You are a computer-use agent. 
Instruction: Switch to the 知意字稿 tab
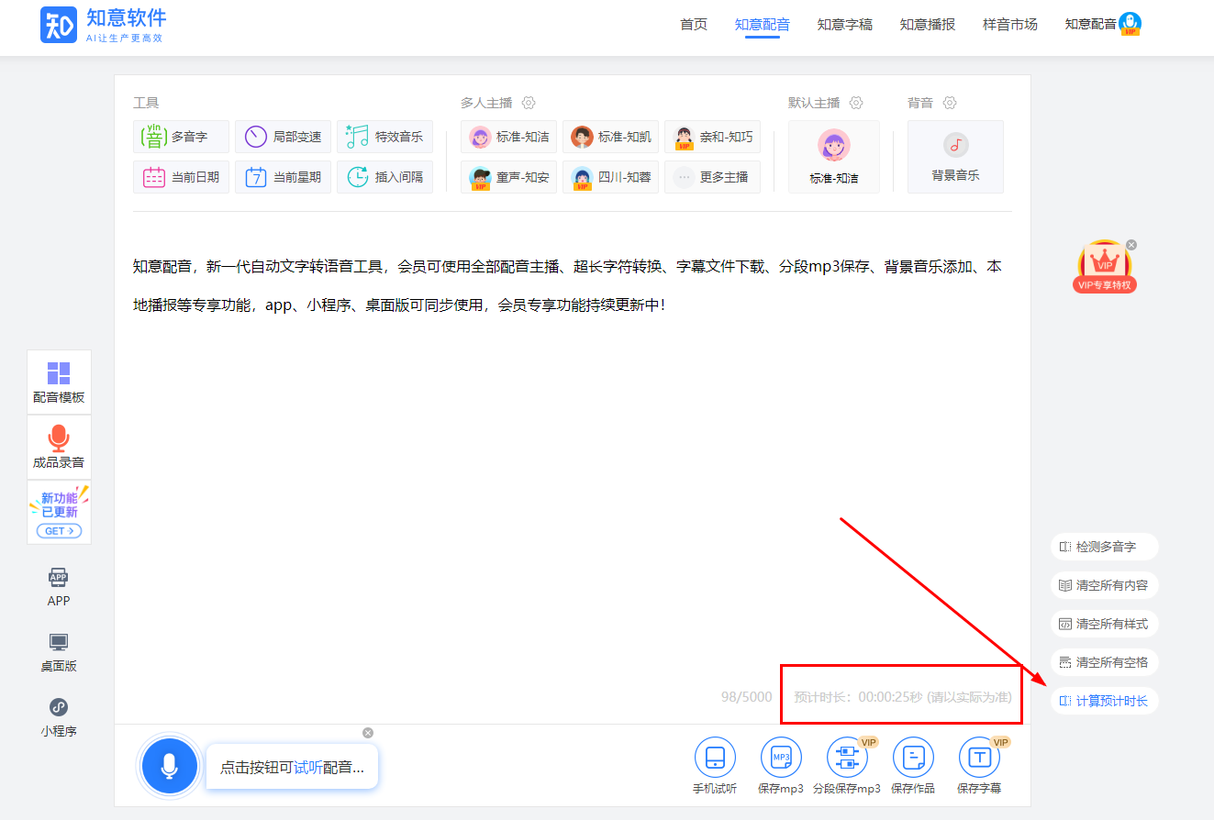click(844, 25)
